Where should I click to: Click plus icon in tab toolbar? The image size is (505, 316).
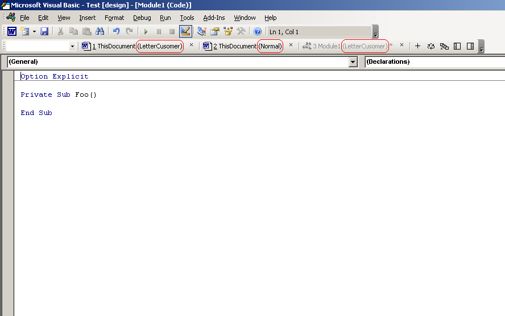pos(418,46)
